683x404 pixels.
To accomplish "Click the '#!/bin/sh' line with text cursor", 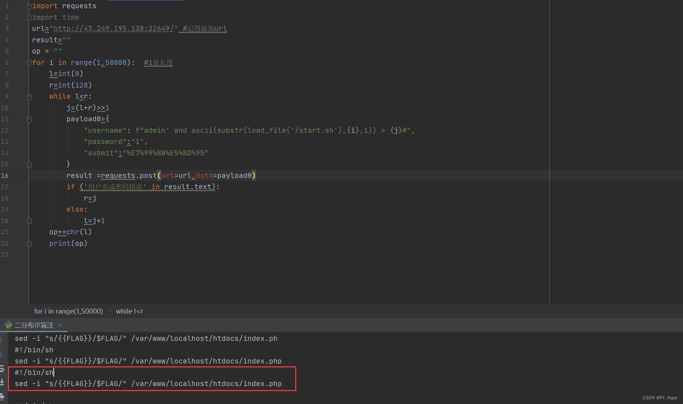I will [x=34, y=372].
